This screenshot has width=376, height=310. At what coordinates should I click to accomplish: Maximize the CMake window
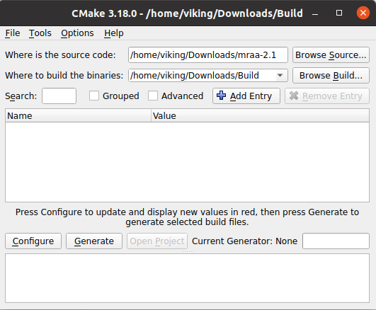(x=339, y=13)
